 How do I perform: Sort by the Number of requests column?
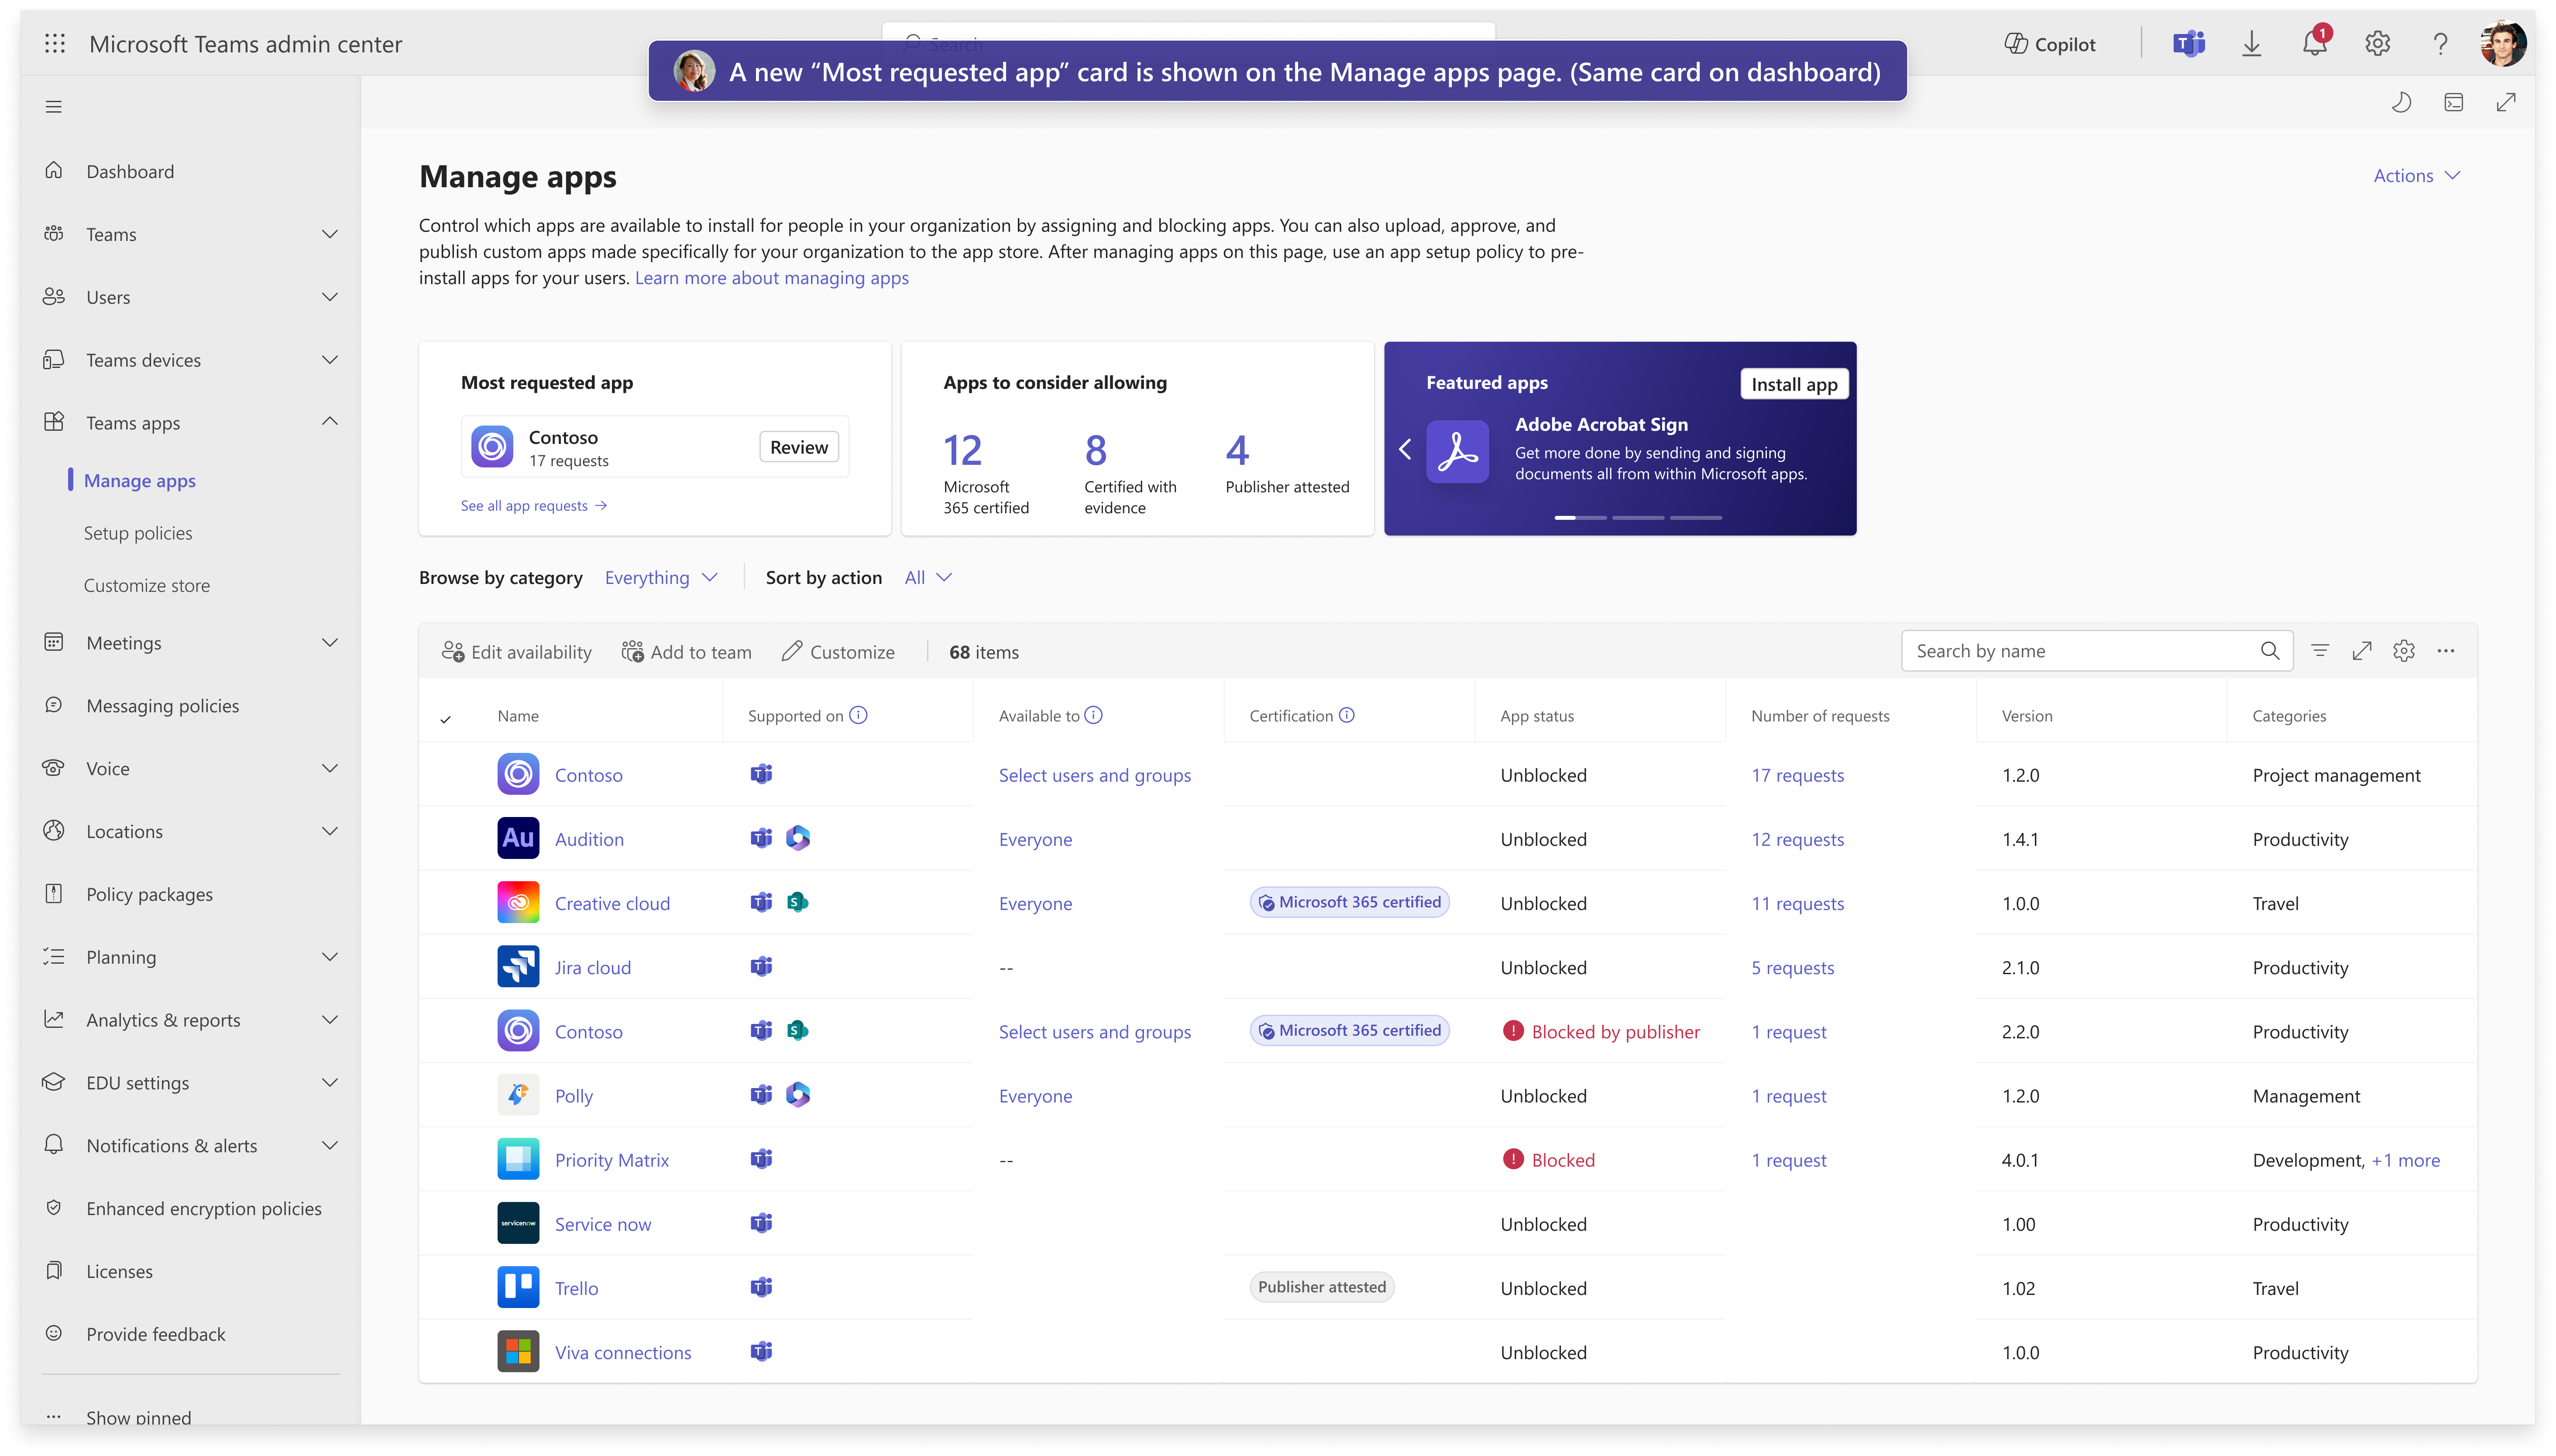coord(1820,716)
